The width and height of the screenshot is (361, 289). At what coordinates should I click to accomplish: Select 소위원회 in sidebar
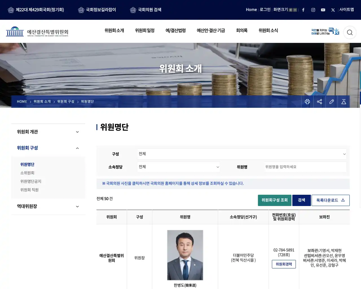[27, 173]
